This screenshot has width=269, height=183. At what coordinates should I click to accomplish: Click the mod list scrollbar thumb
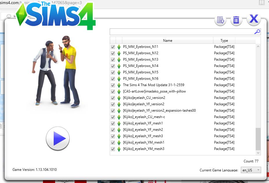(258, 139)
